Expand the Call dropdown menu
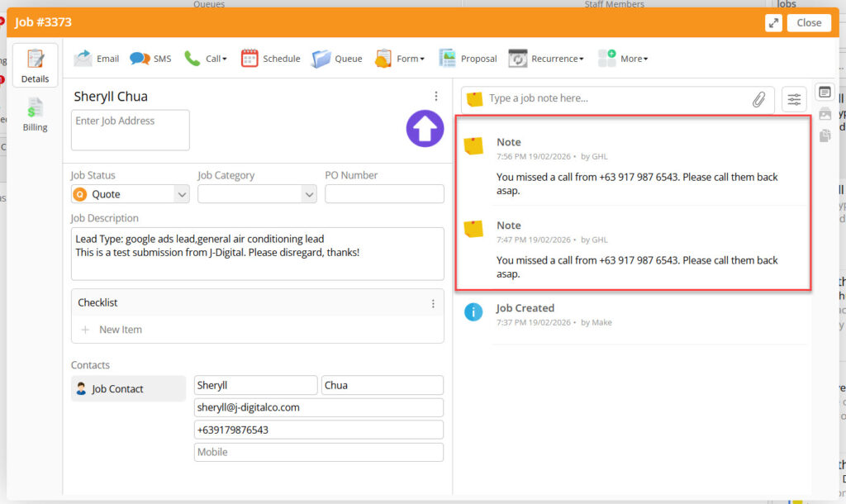The height and width of the screenshot is (504, 846). tap(206, 59)
